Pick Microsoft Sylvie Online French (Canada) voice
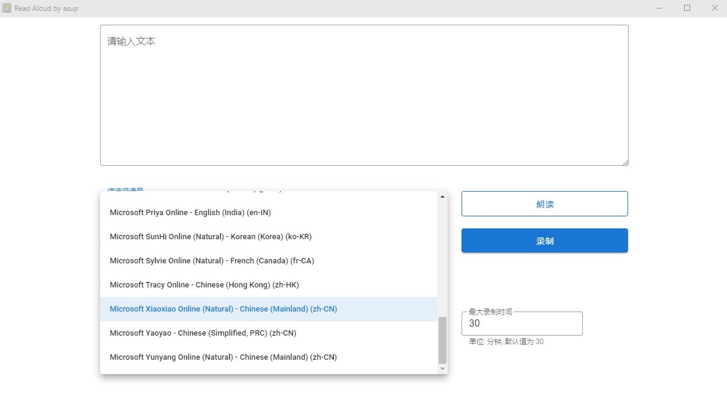 (268, 261)
